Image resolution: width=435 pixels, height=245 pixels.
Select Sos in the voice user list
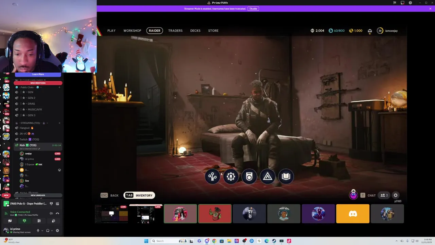pos(40,181)
